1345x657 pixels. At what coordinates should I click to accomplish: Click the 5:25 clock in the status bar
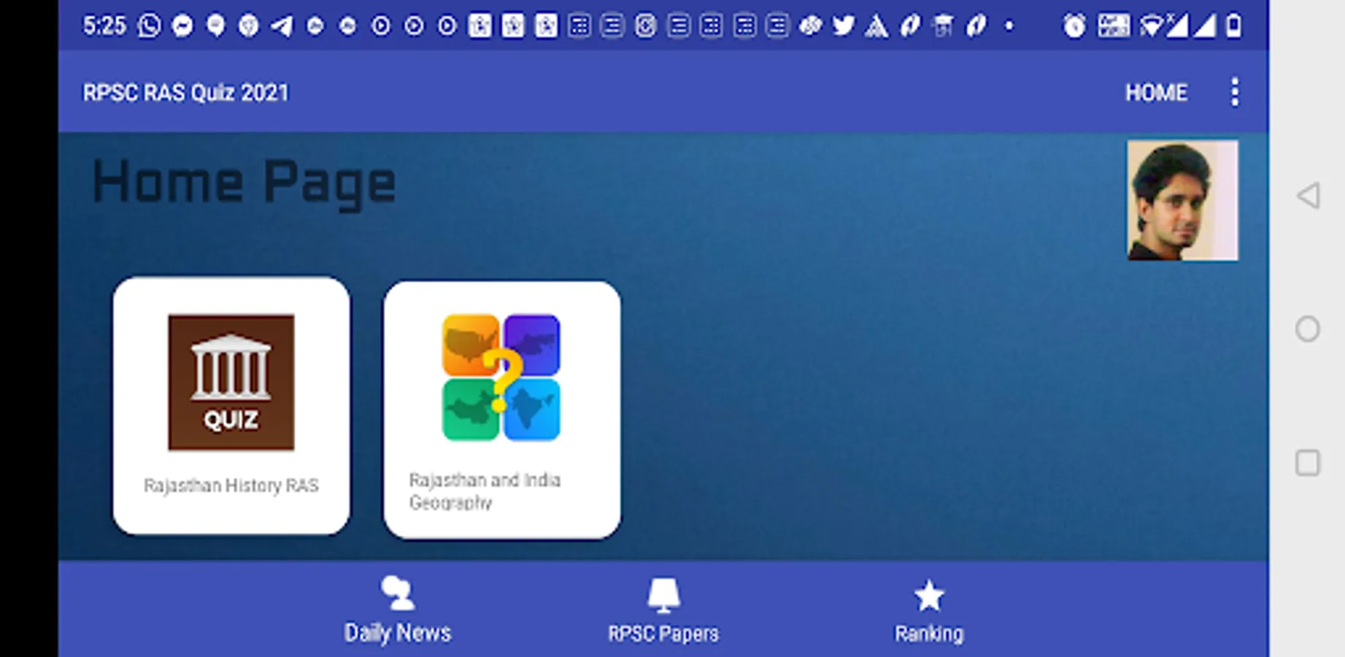pyautogui.click(x=104, y=26)
